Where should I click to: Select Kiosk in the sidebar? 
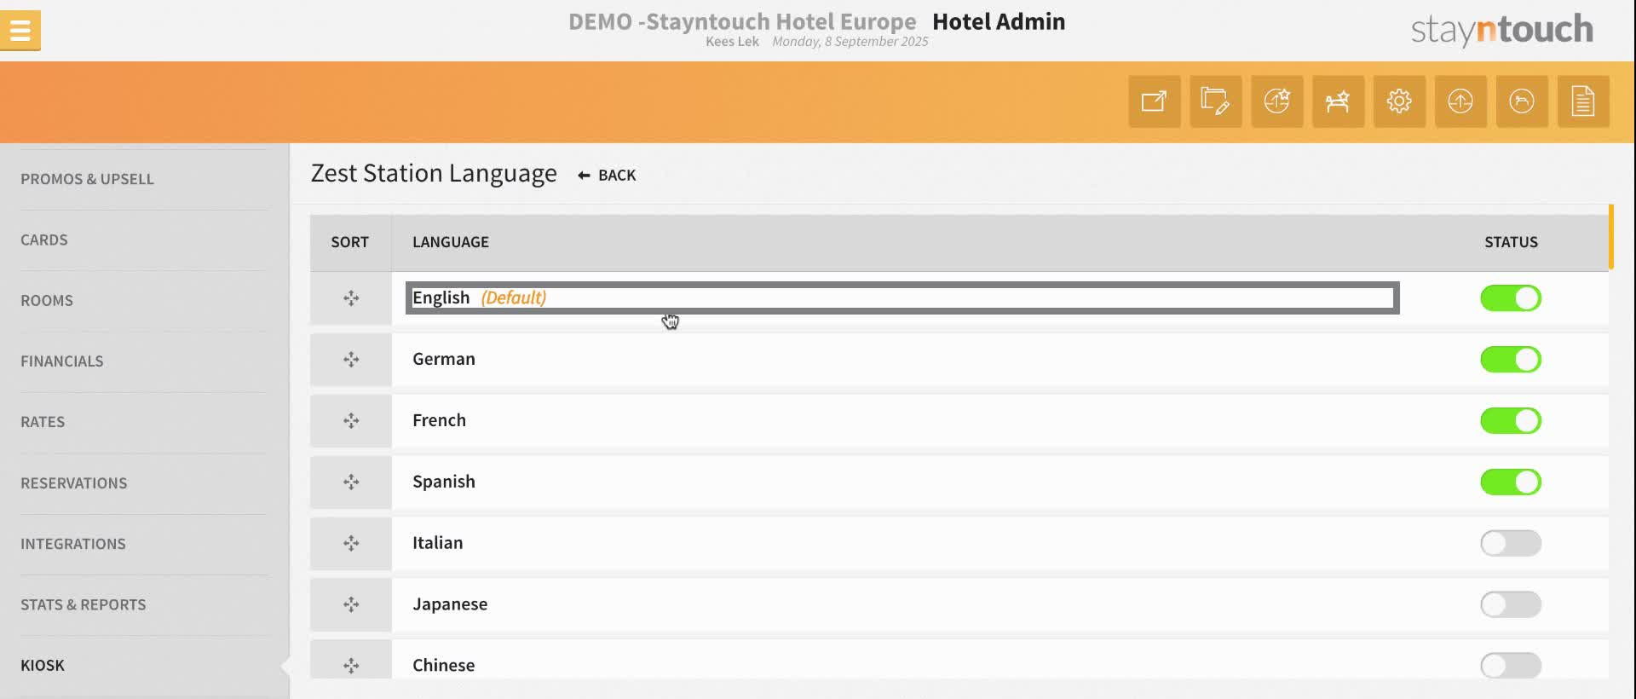click(43, 666)
